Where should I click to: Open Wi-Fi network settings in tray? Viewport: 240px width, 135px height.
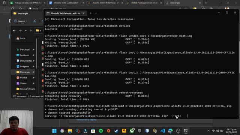click(213, 131)
